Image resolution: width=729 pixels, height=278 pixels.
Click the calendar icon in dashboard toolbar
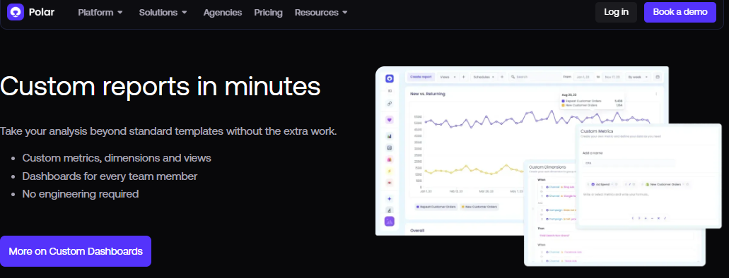tap(658, 77)
